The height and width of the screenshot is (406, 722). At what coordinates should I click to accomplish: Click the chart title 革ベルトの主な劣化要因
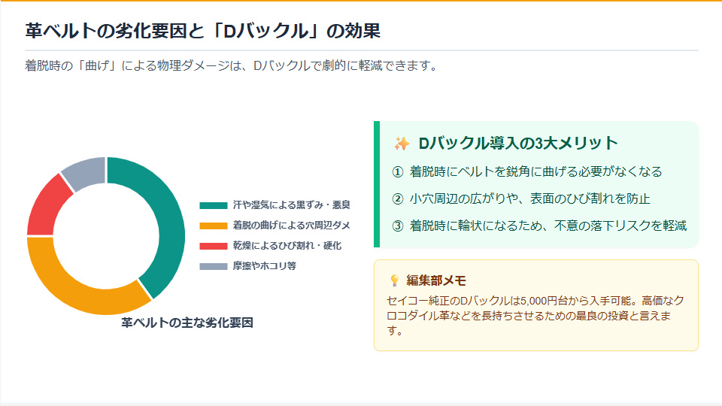[x=187, y=323]
